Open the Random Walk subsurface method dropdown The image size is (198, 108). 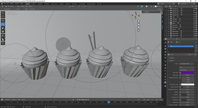click(x=187, y=70)
